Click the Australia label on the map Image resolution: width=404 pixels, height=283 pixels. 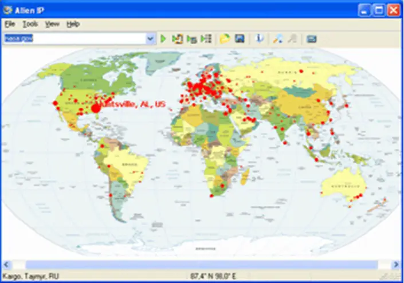point(345,186)
